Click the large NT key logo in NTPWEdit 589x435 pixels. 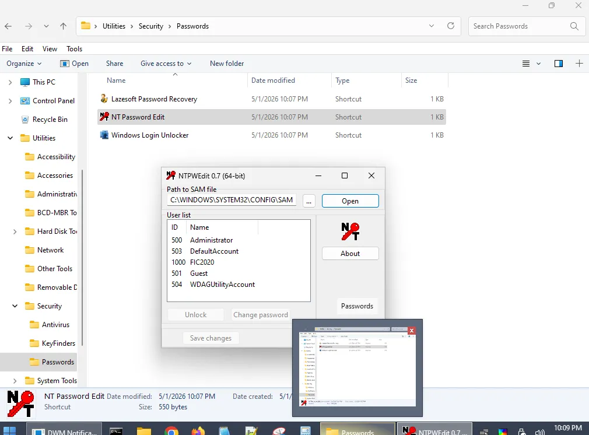(x=350, y=231)
